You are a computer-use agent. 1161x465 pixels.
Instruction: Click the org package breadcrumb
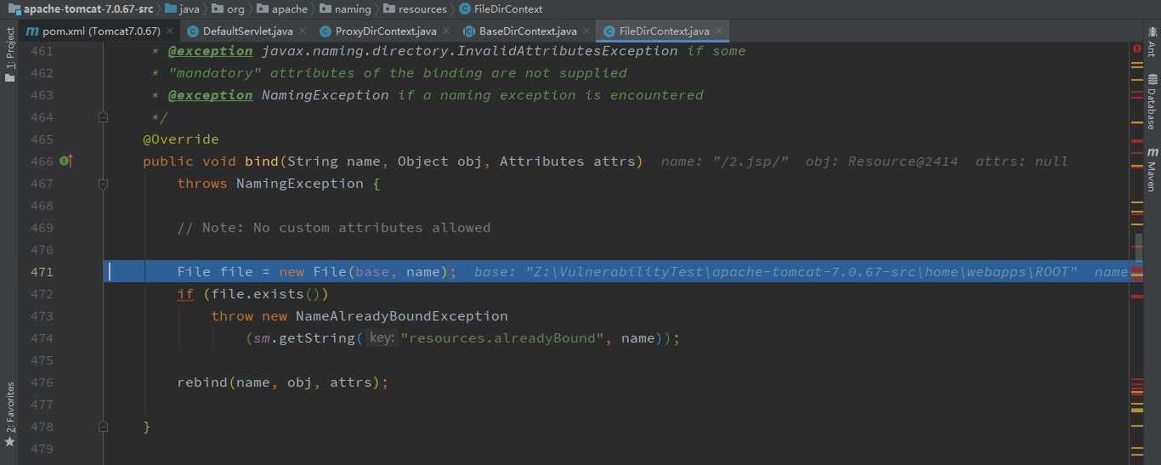click(x=227, y=9)
